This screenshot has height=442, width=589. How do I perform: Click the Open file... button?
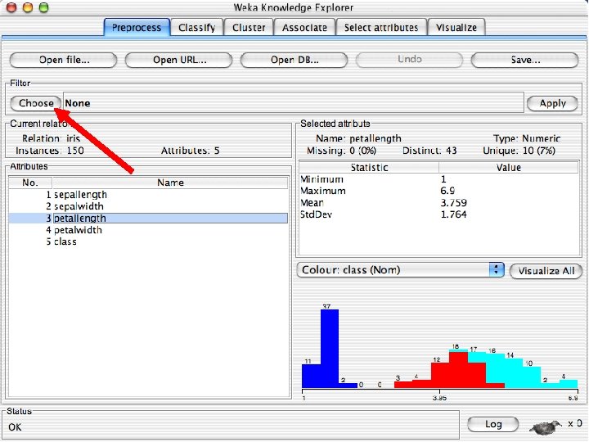pyautogui.click(x=64, y=60)
